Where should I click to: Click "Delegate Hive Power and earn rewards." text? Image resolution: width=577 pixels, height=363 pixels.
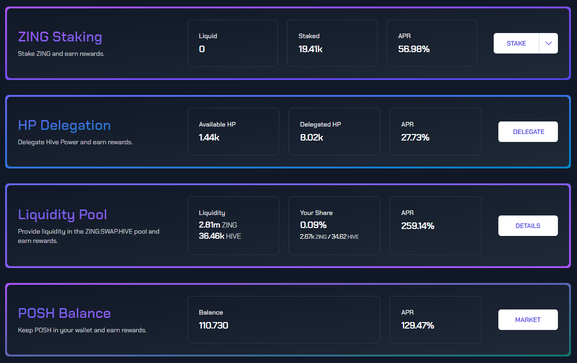[x=75, y=142]
